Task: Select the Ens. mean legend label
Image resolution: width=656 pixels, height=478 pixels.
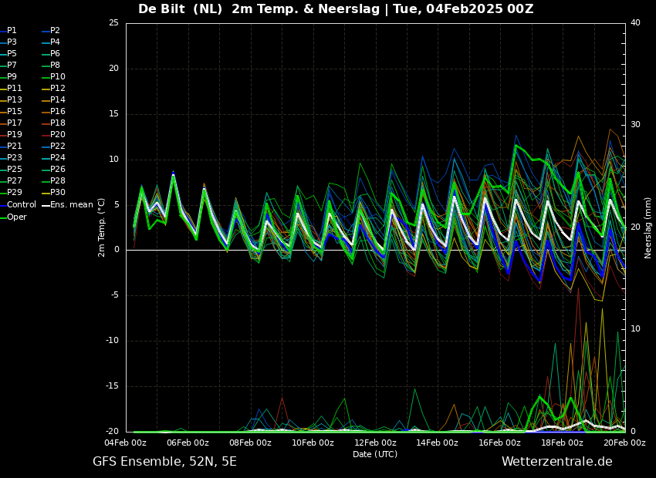Action: [71, 205]
